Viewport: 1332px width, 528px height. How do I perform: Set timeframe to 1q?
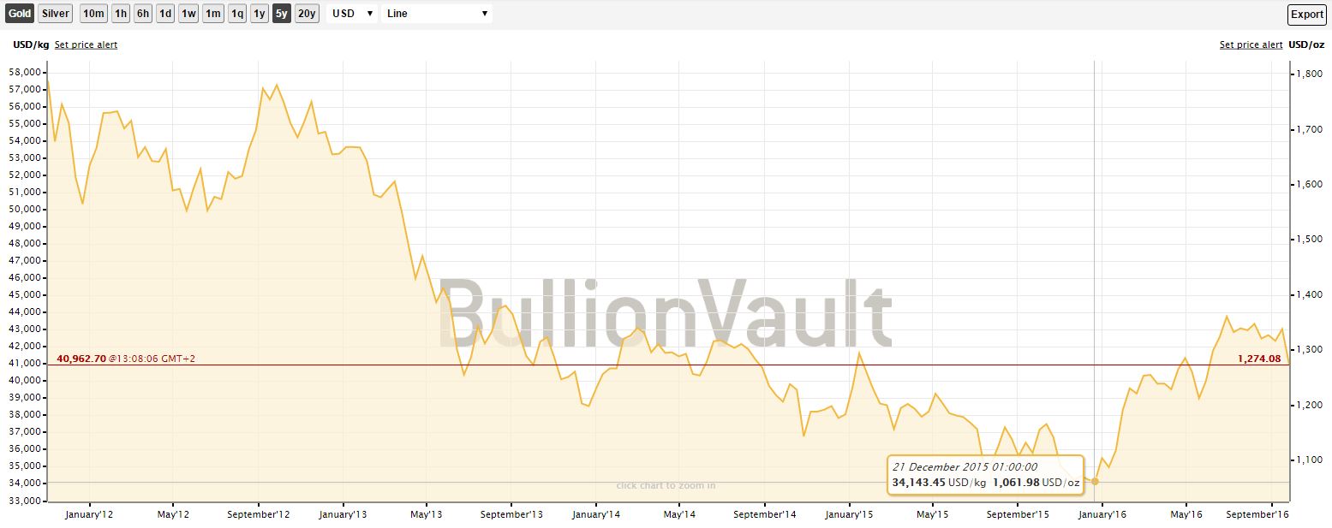(237, 14)
